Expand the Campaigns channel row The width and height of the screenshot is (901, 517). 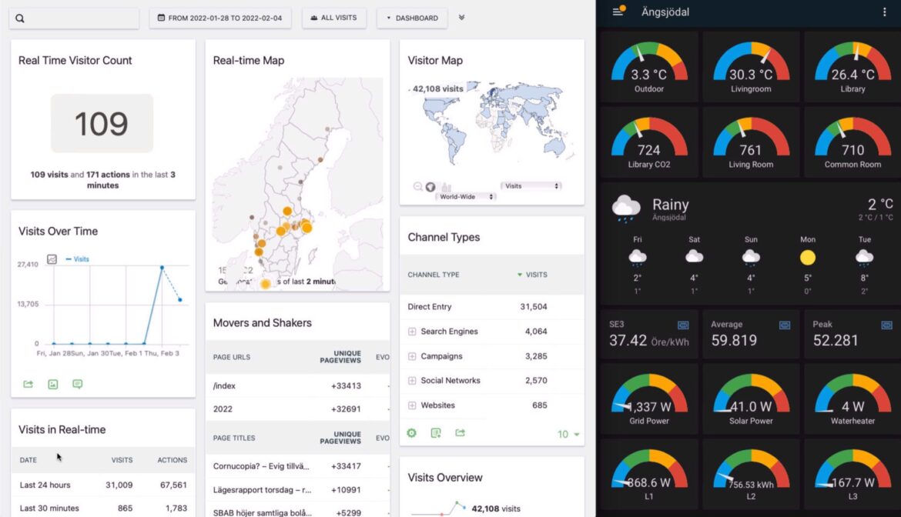point(412,356)
